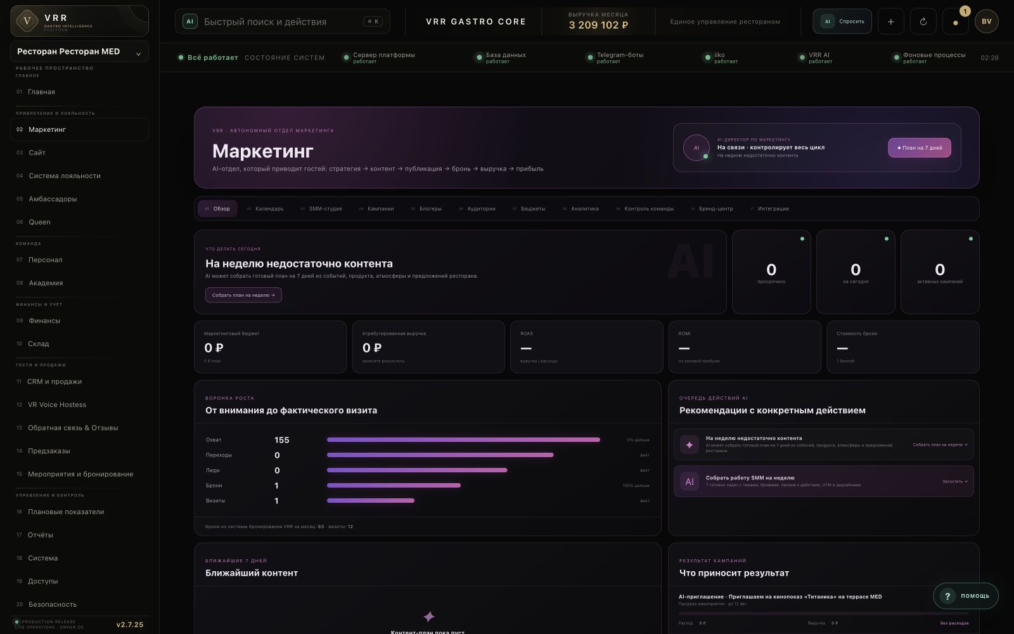
Task: Click the План на 7 дней button
Action: click(920, 148)
